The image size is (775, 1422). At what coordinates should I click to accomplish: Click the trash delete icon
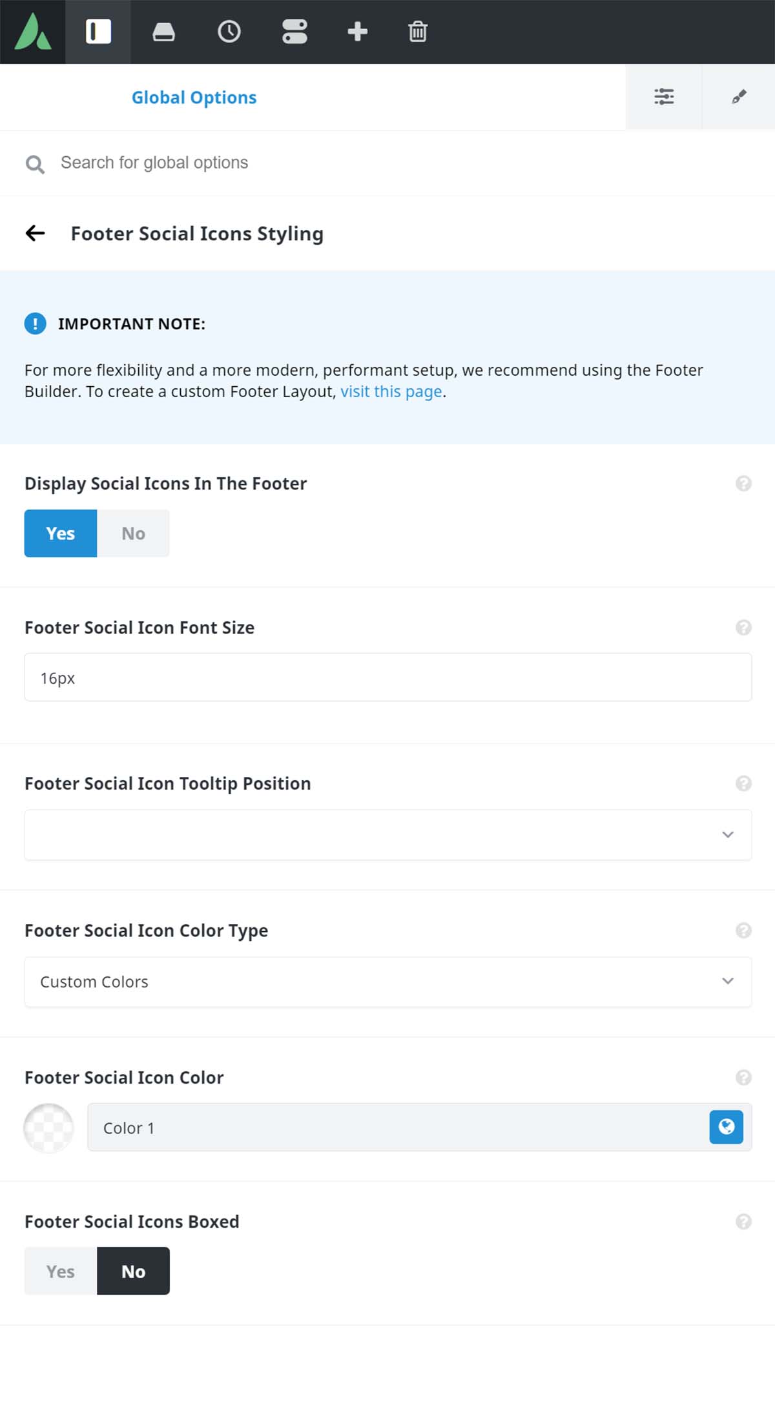(x=418, y=32)
